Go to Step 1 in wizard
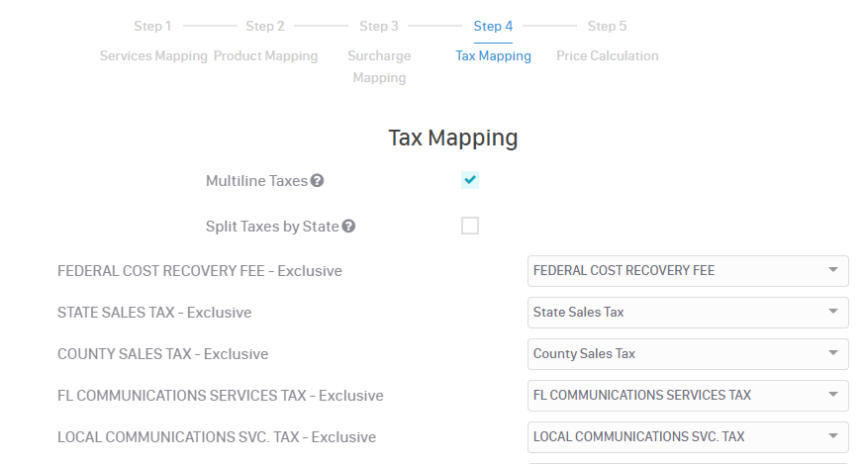This screenshot has height=464, width=863. (152, 27)
